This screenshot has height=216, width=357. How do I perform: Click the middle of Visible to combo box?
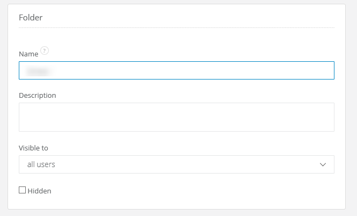pyautogui.click(x=176, y=164)
